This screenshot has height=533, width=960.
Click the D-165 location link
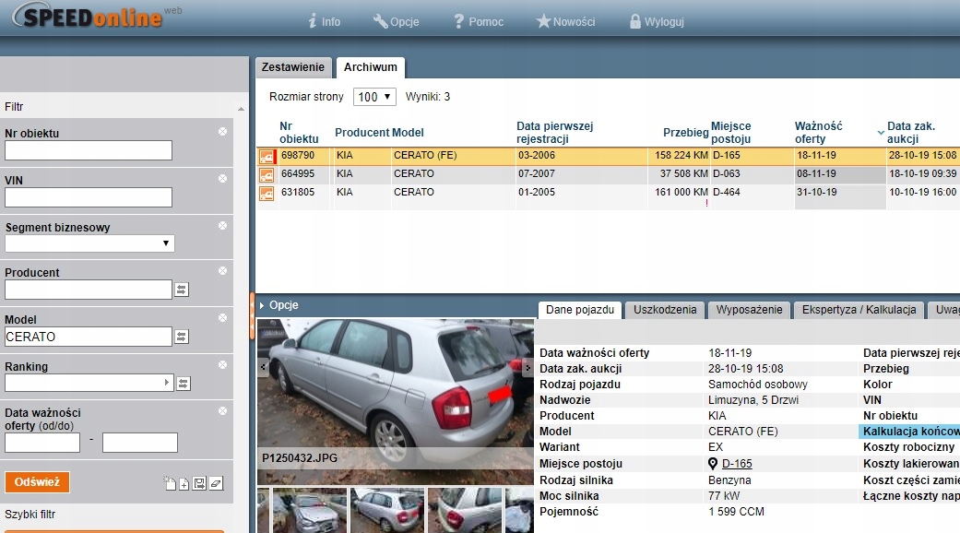coord(736,463)
